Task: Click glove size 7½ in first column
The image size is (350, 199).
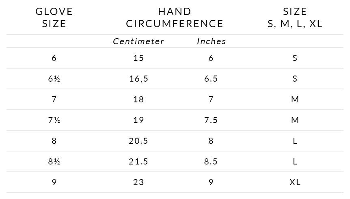Action: tap(54, 120)
